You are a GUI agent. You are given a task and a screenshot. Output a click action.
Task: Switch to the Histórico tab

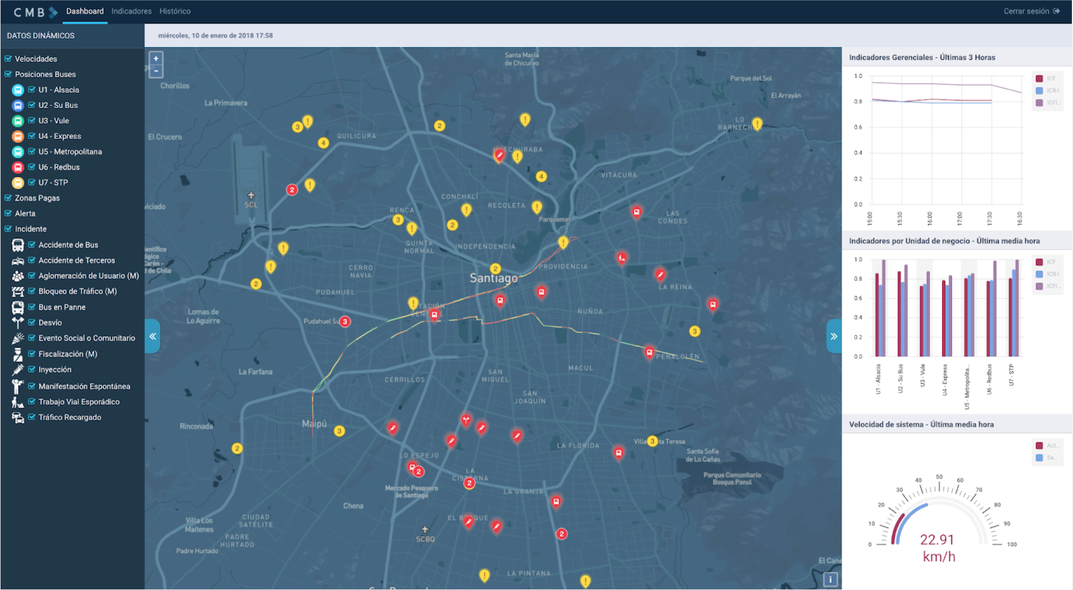[x=175, y=11]
